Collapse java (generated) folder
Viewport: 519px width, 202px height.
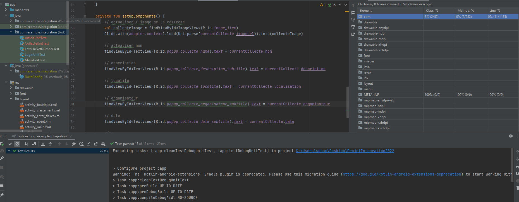[x=6, y=65]
